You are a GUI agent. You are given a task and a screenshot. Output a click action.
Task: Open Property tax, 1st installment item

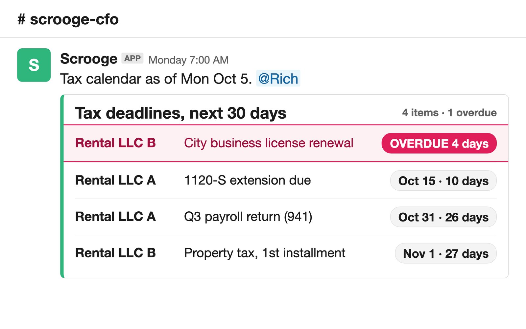coord(265,253)
